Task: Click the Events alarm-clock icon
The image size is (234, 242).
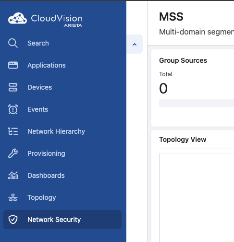Action: pos(13,109)
